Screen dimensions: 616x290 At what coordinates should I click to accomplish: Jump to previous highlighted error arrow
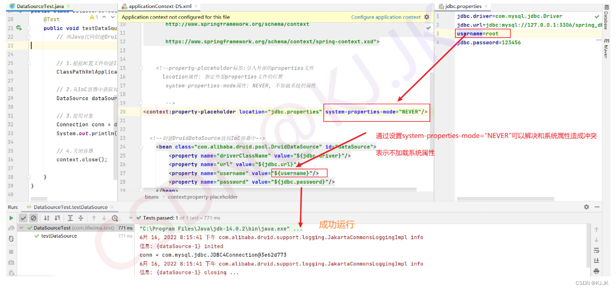pos(104,17)
